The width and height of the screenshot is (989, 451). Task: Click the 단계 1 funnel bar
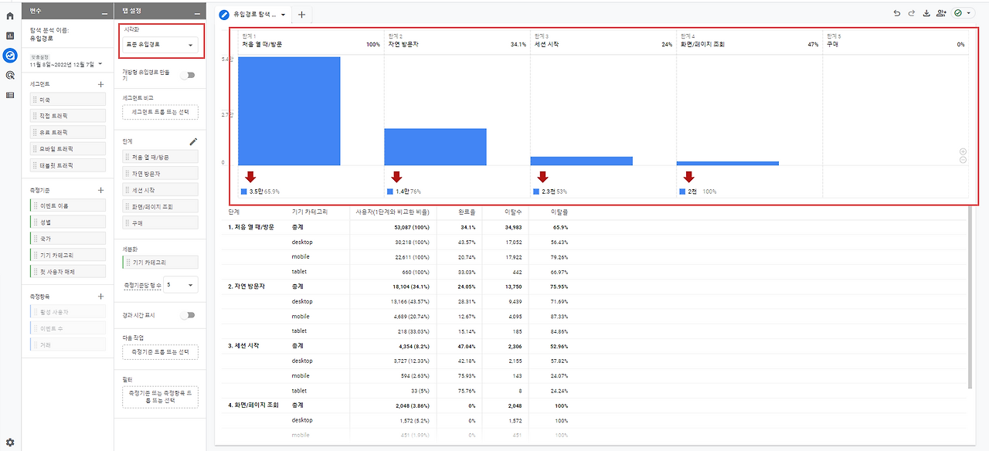tap(289, 110)
